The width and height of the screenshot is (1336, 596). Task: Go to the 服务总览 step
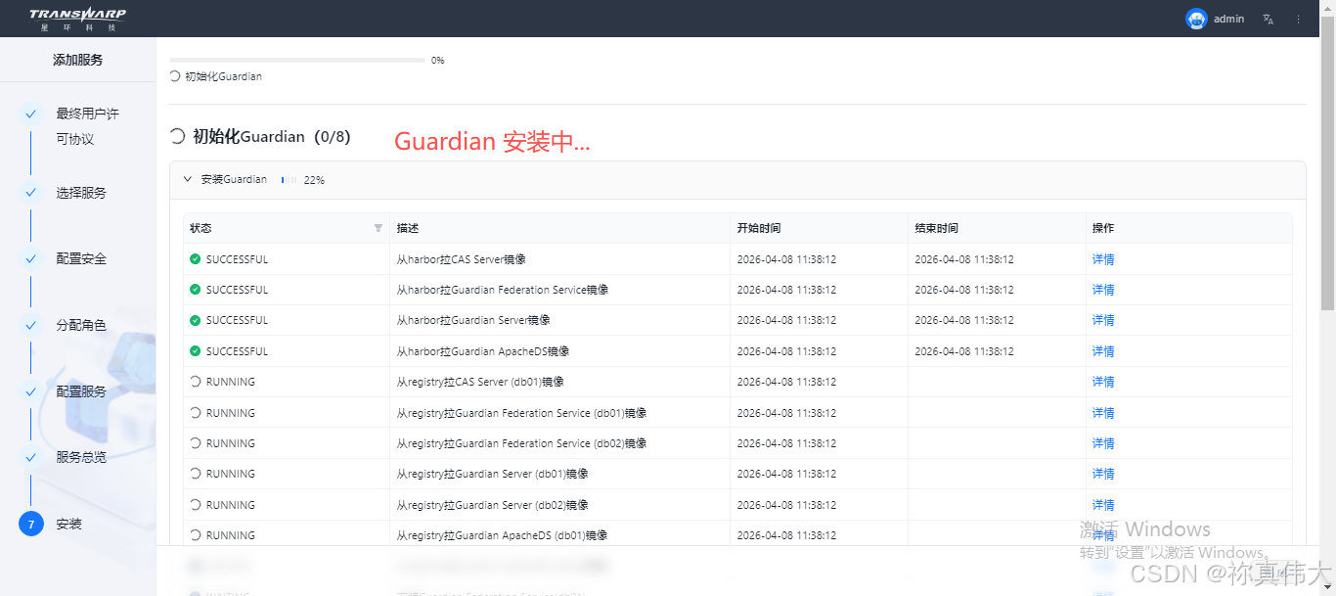pyautogui.click(x=81, y=457)
